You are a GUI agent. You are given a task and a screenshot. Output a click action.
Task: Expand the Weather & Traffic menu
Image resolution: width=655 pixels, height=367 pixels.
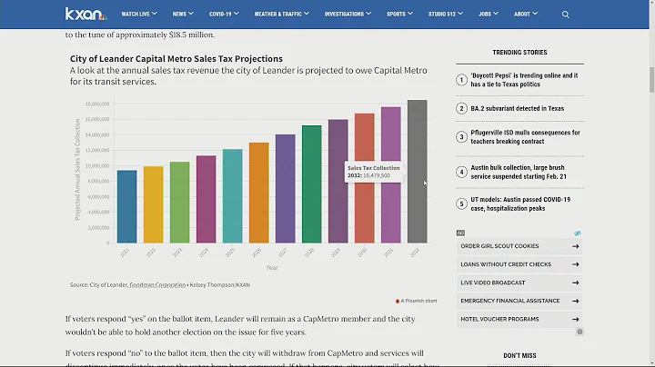pyautogui.click(x=281, y=14)
